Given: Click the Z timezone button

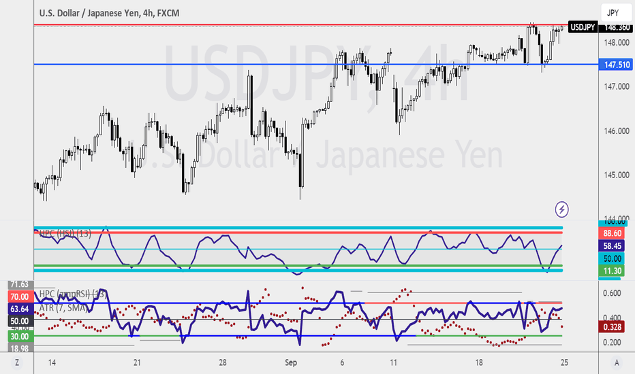Looking at the screenshot, I should pyautogui.click(x=17, y=362).
